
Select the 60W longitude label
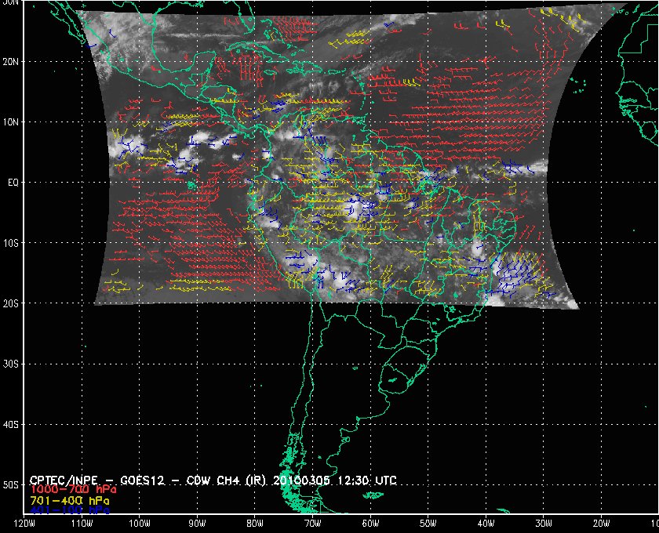(370, 524)
